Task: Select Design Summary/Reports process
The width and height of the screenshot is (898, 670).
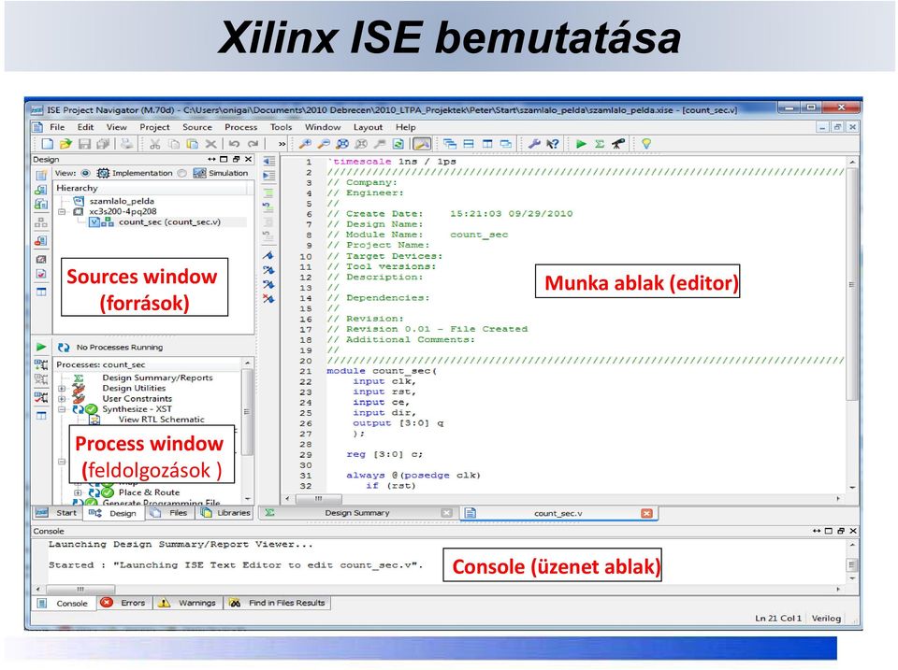Action: coord(157,378)
